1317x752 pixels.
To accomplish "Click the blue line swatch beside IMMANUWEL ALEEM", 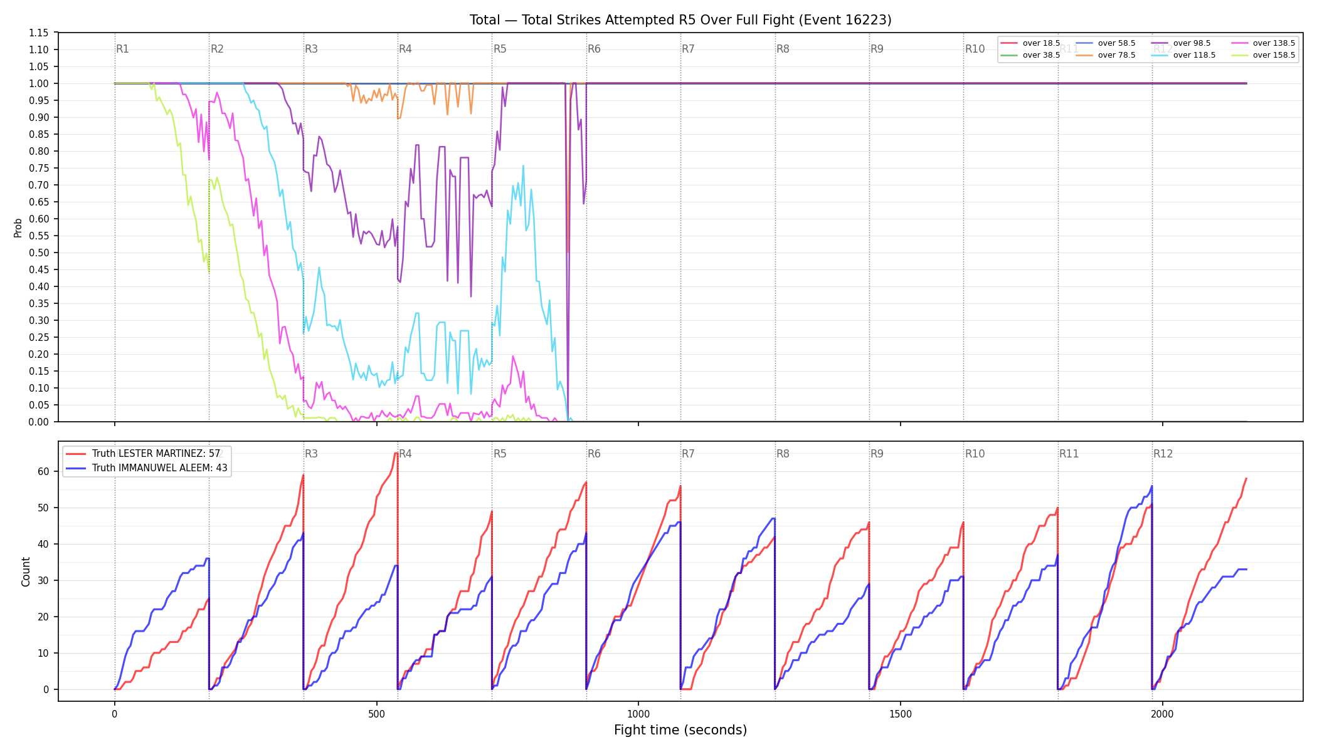I will click(x=76, y=468).
